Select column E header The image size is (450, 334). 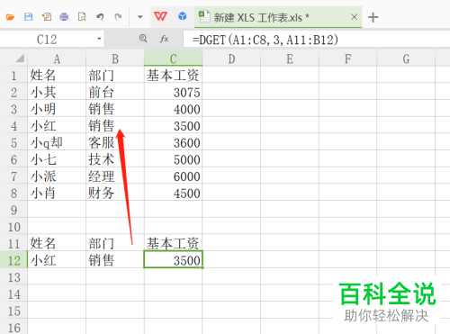click(290, 59)
